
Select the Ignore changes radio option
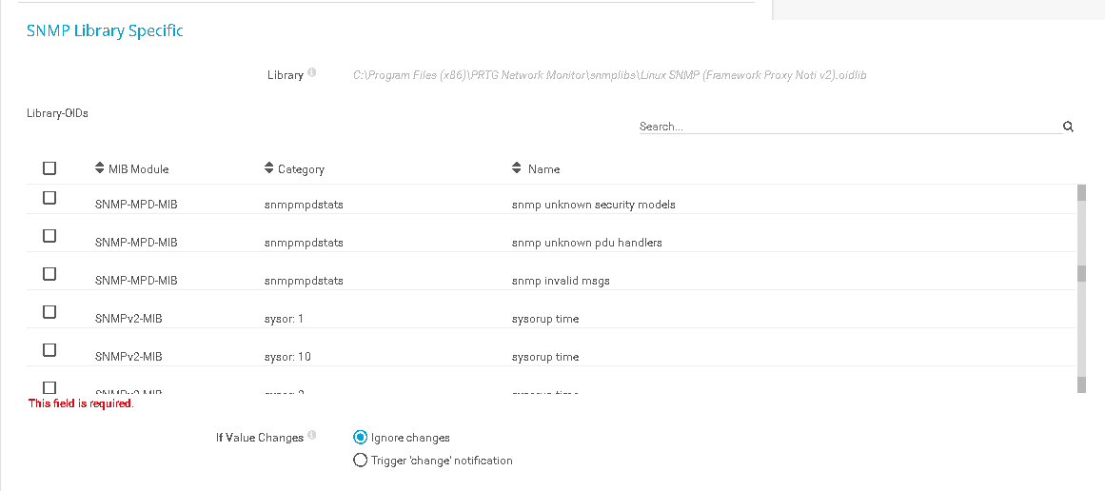point(360,438)
